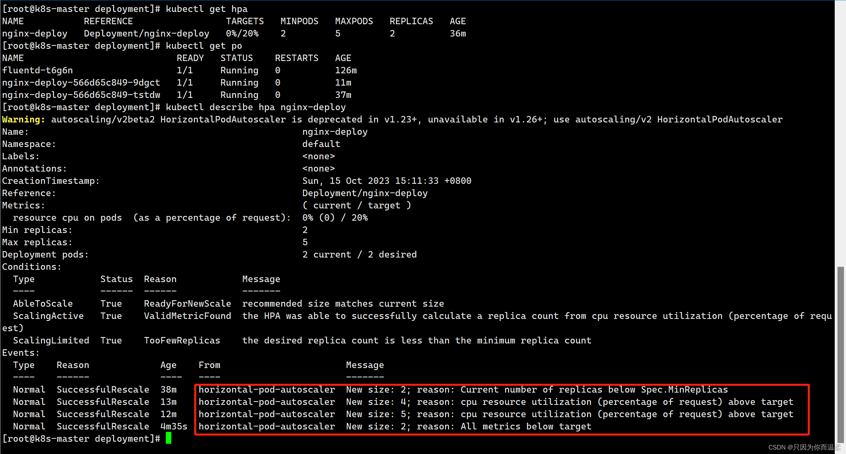Image resolution: width=846 pixels, height=454 pixels.
Task: Click the '36m' age value
Action: (458, 33)
